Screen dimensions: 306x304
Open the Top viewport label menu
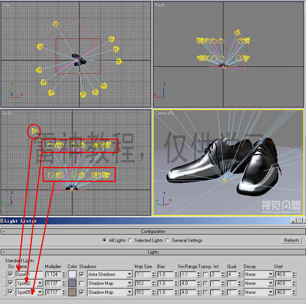tap(6, 5)
